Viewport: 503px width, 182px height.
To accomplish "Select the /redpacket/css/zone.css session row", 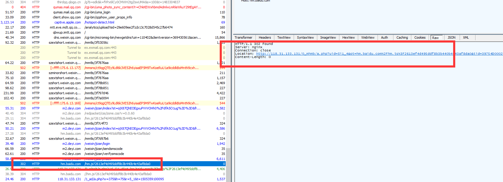I will [x=113, y=113].
